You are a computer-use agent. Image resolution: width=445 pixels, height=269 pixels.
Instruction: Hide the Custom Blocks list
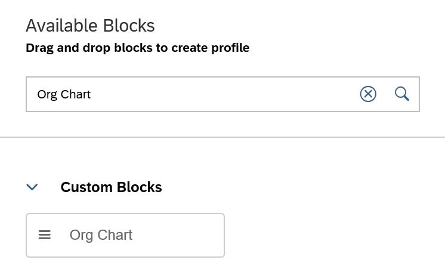pos(32,187)
